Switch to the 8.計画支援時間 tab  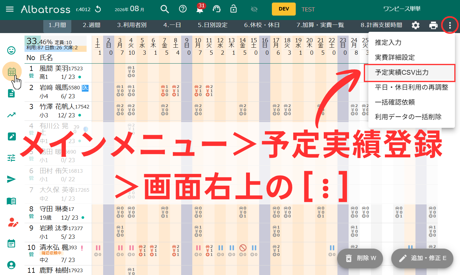tap(381, 25)
